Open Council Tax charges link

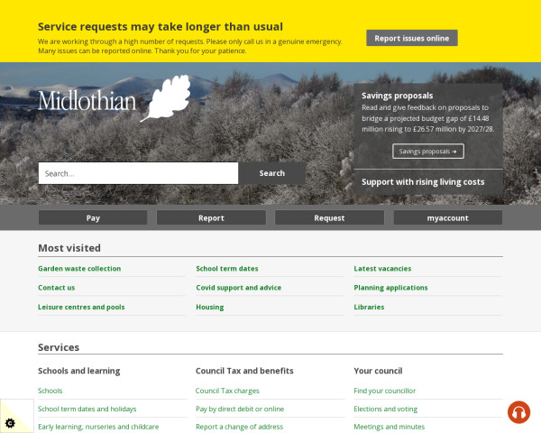tap(227, 391)
